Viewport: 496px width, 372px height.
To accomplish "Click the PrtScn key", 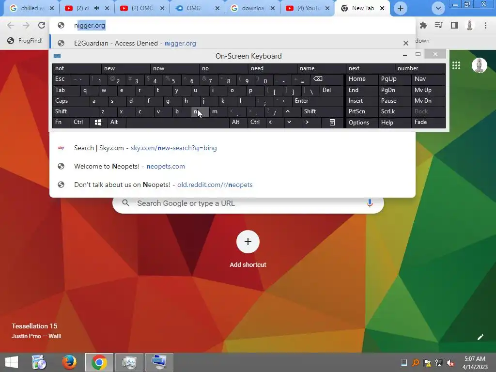I will pos(362,111).
